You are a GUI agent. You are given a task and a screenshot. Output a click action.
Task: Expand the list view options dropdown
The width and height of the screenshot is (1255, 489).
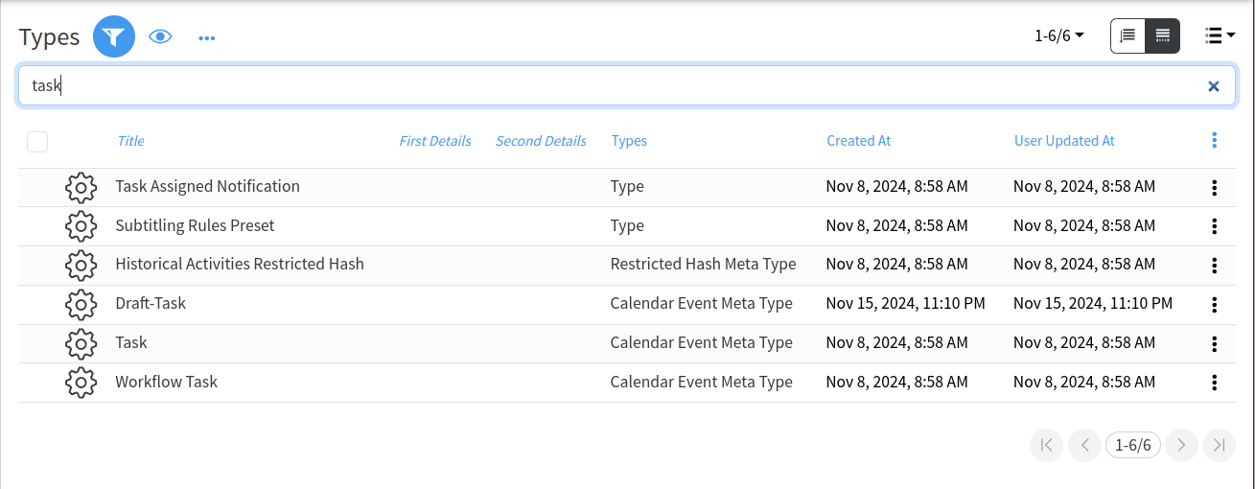[1220, 36]
